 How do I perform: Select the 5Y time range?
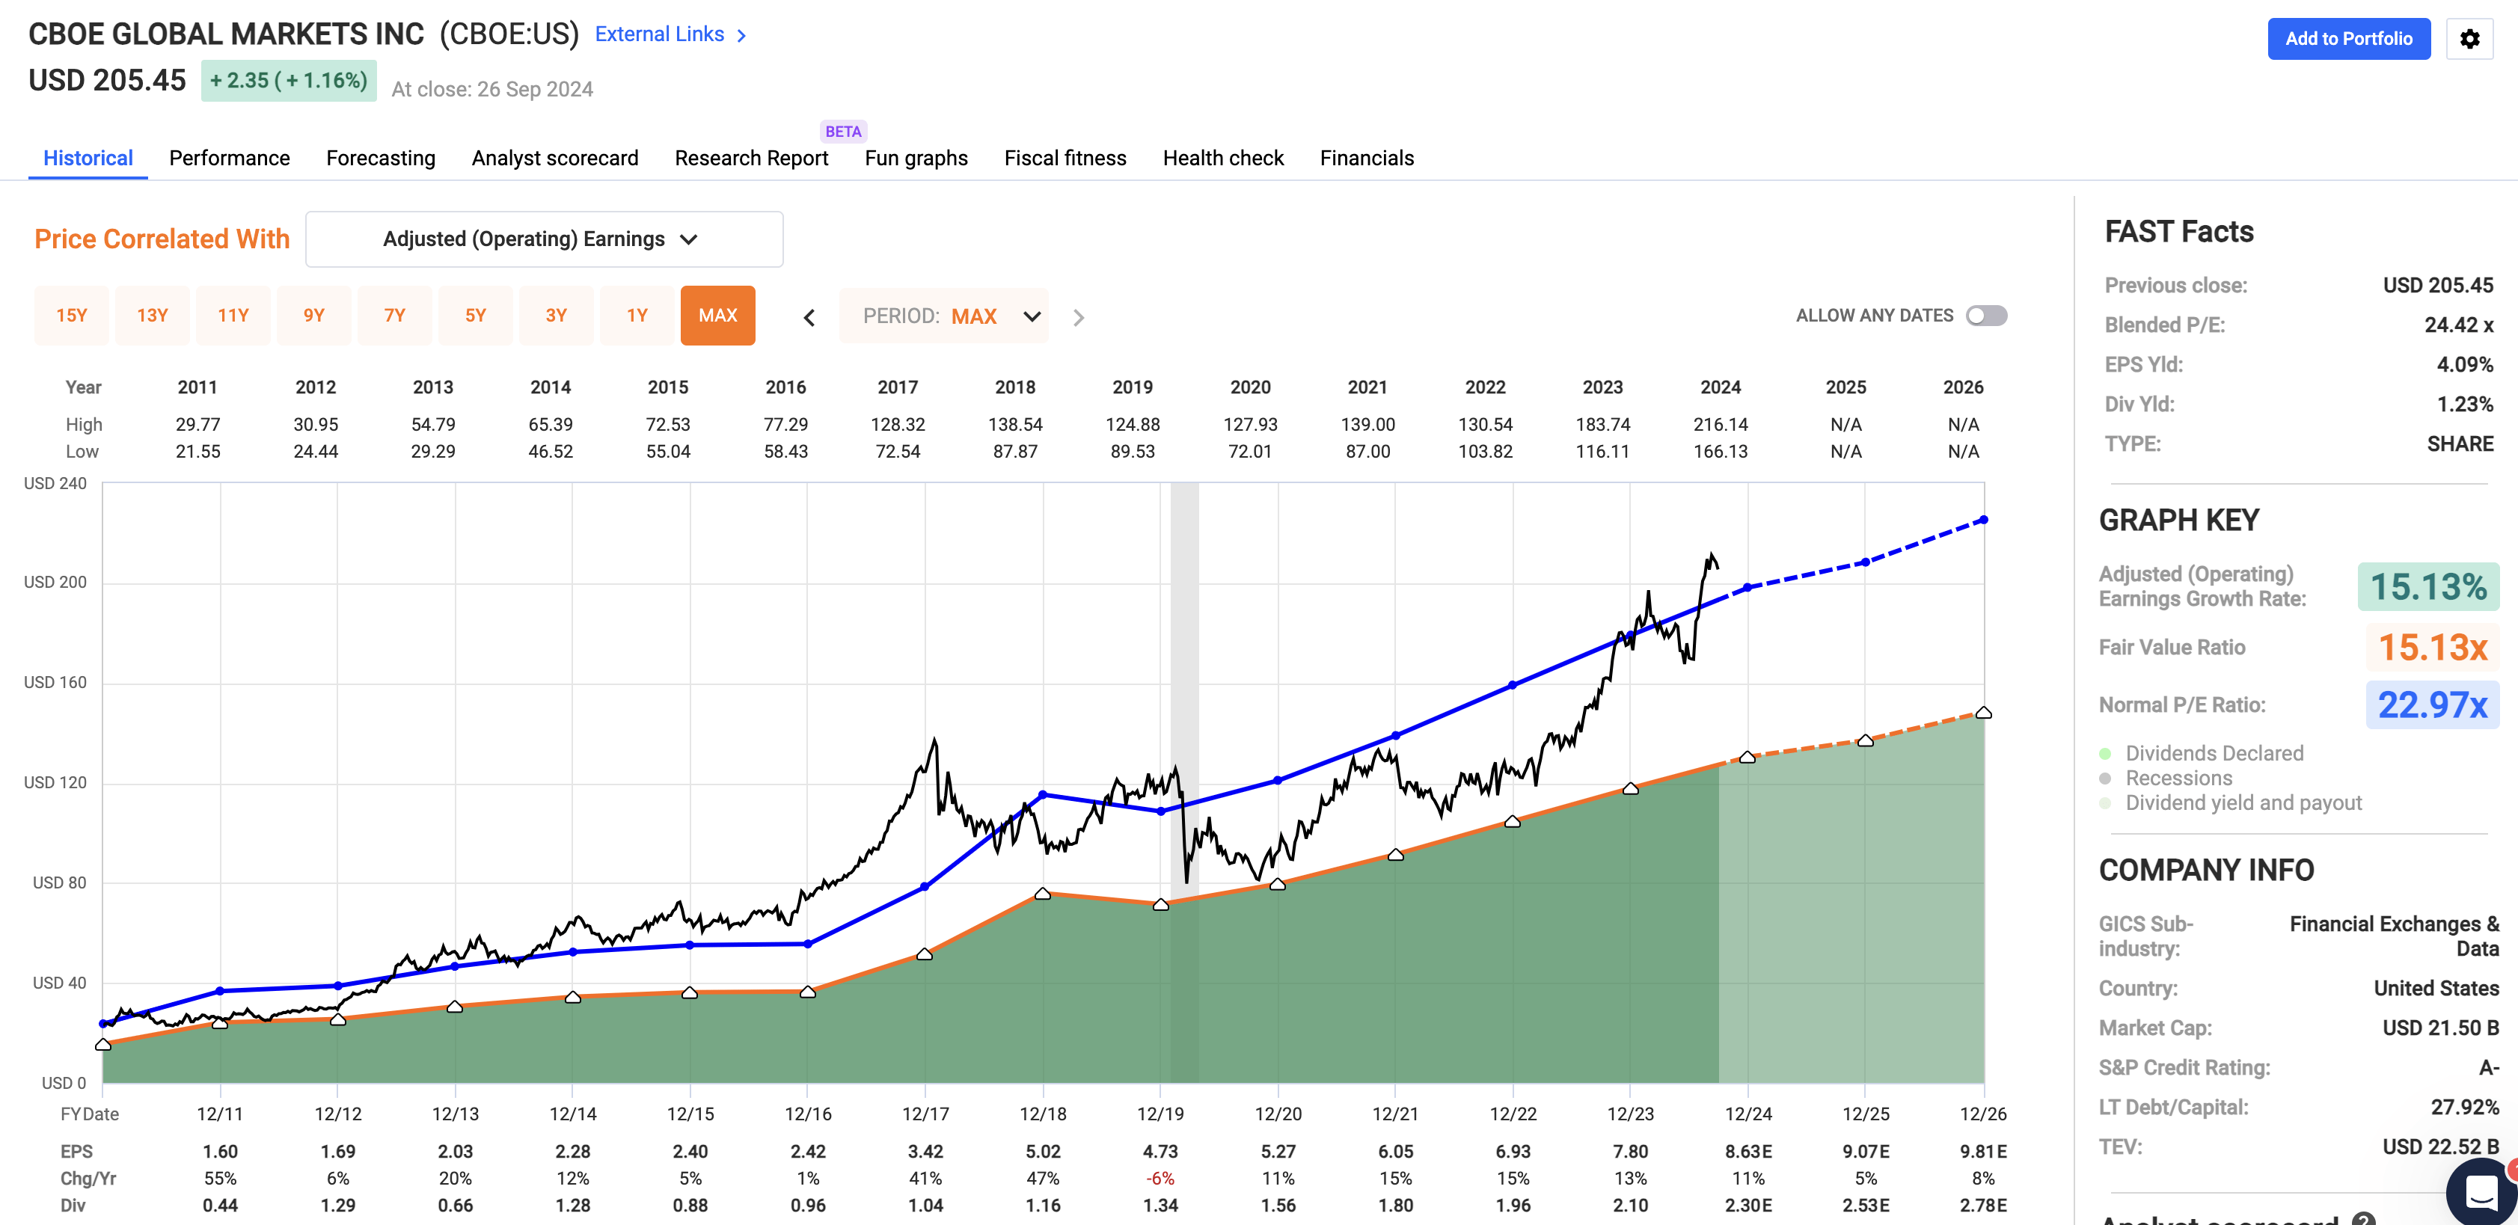point(476,315)
